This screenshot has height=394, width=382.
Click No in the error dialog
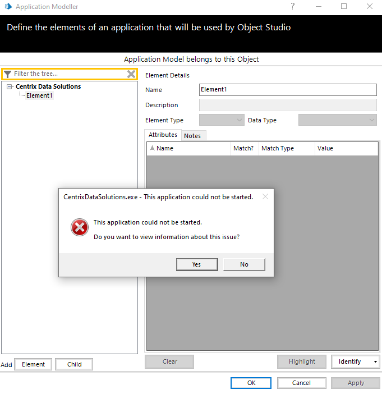point(244,264)
